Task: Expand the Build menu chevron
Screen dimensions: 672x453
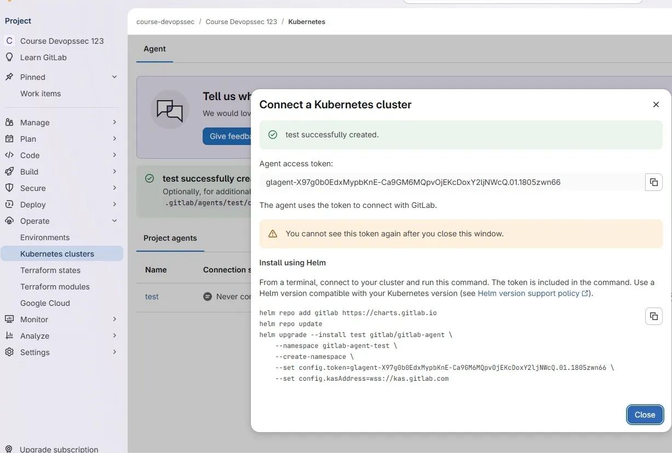Action: (x=114, y=171)
